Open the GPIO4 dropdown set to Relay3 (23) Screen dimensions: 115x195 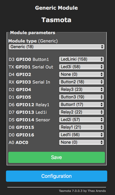tap(81, 89)
